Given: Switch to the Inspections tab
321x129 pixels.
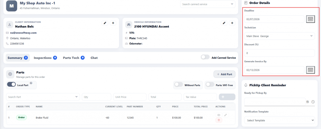Looking at the screenshot, I should point(45,58).
